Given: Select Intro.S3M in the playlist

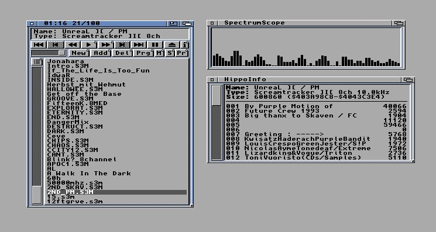Looking at the screenshot, I should click(117, 66).
